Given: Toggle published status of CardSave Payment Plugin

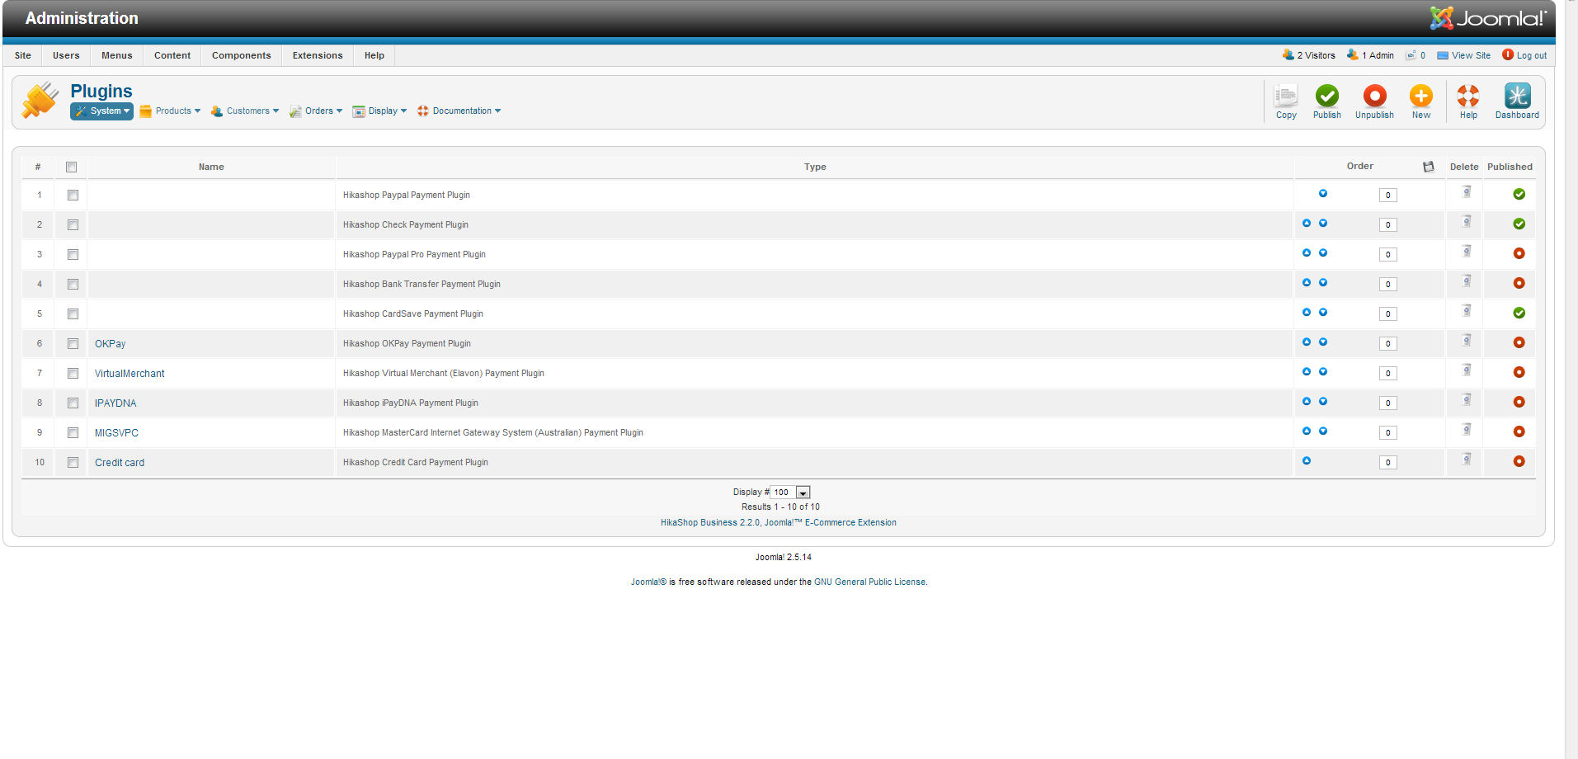Looking at the screenshot, I should pyautogui.click(x=1519, y=313).
